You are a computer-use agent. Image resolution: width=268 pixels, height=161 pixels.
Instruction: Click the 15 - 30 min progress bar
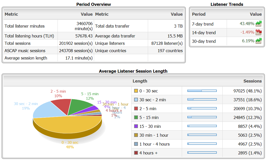(202, 126)
